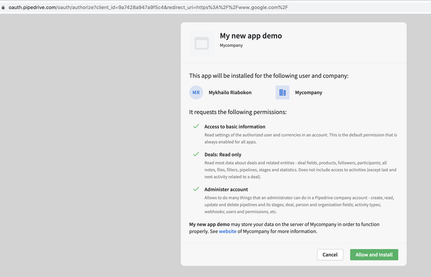Click the Mycompany company name label
The width and height of the screenshot is (431, 277).
click(308, 92)
